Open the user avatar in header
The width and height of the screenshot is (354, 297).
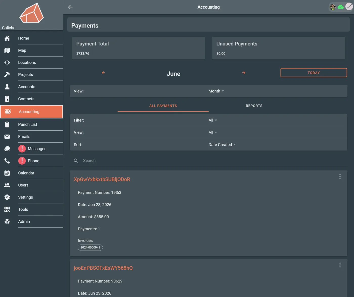333,7
